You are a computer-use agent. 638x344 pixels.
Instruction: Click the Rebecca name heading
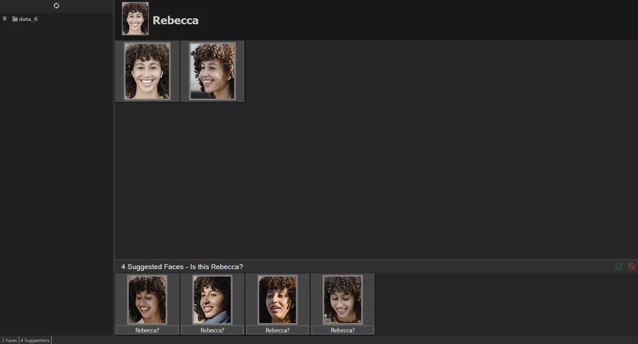click(x=175, y=20)
